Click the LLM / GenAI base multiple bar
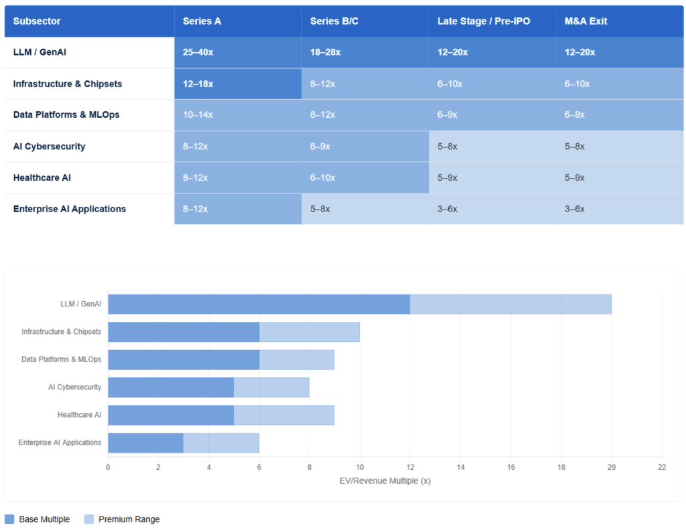Screen dimensions: 686x530 259,304
